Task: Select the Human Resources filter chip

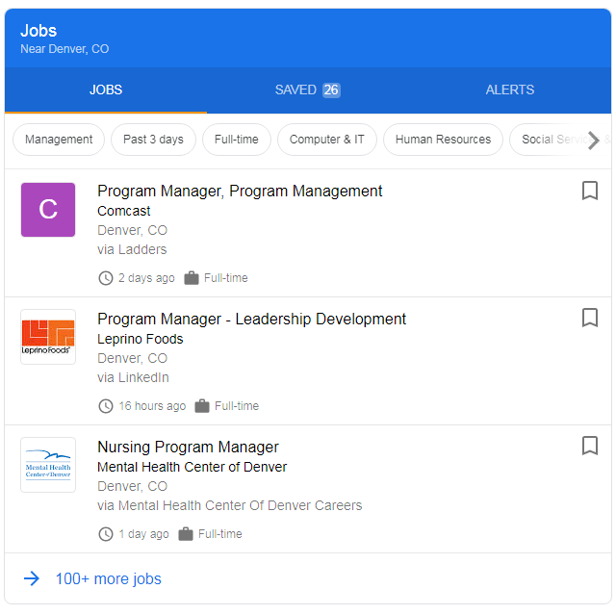Action: tap(443, 140)
